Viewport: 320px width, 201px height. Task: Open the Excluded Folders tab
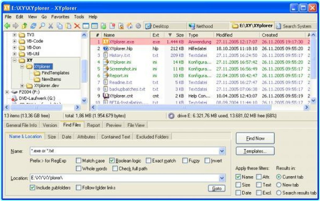152,137
